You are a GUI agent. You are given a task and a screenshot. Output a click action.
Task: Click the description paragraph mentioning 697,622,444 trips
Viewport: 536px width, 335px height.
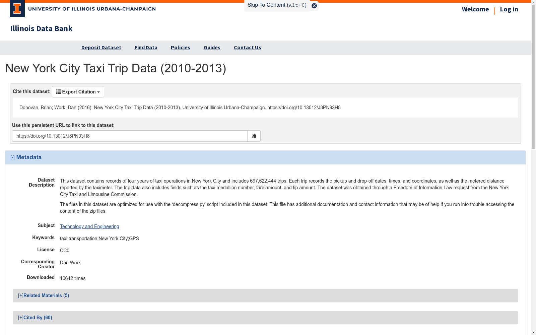[284, 188]
